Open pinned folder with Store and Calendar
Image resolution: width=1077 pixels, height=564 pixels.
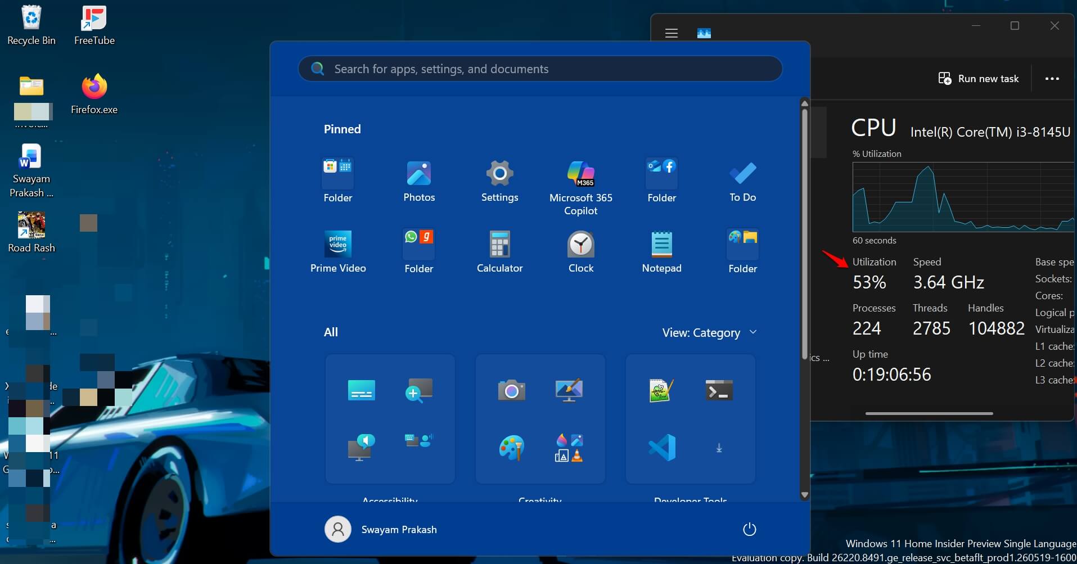pyautogui.click(x=337, y=181)
